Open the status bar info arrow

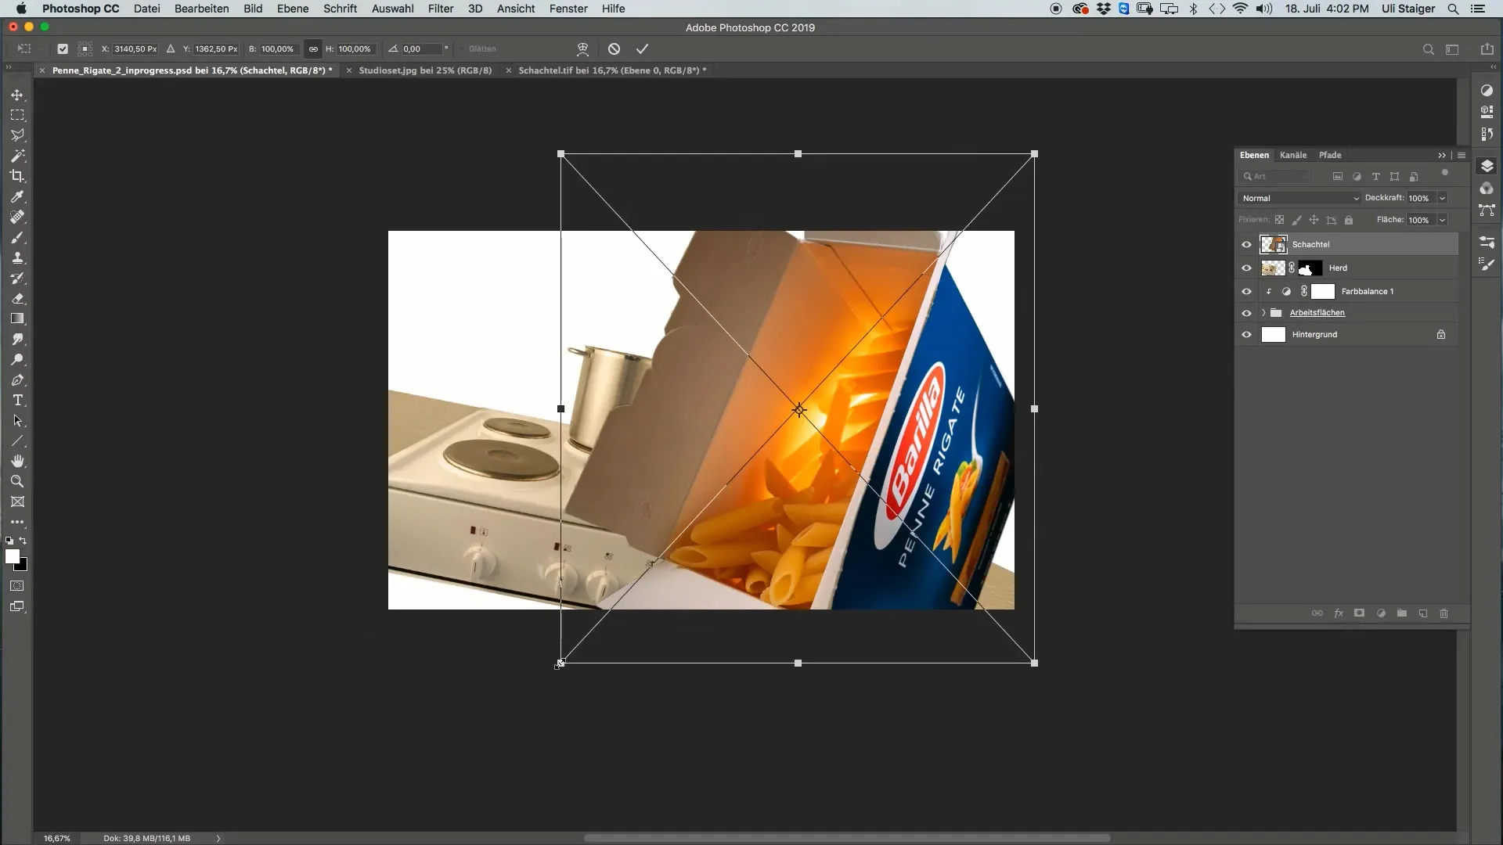coord(218,838)
